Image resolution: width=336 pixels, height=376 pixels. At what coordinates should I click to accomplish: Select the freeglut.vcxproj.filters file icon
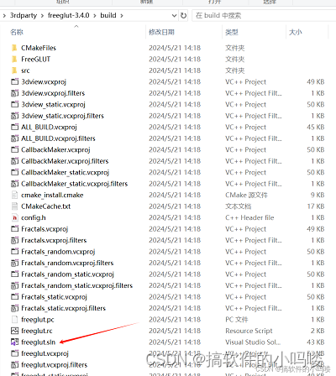tap(14, 365)
